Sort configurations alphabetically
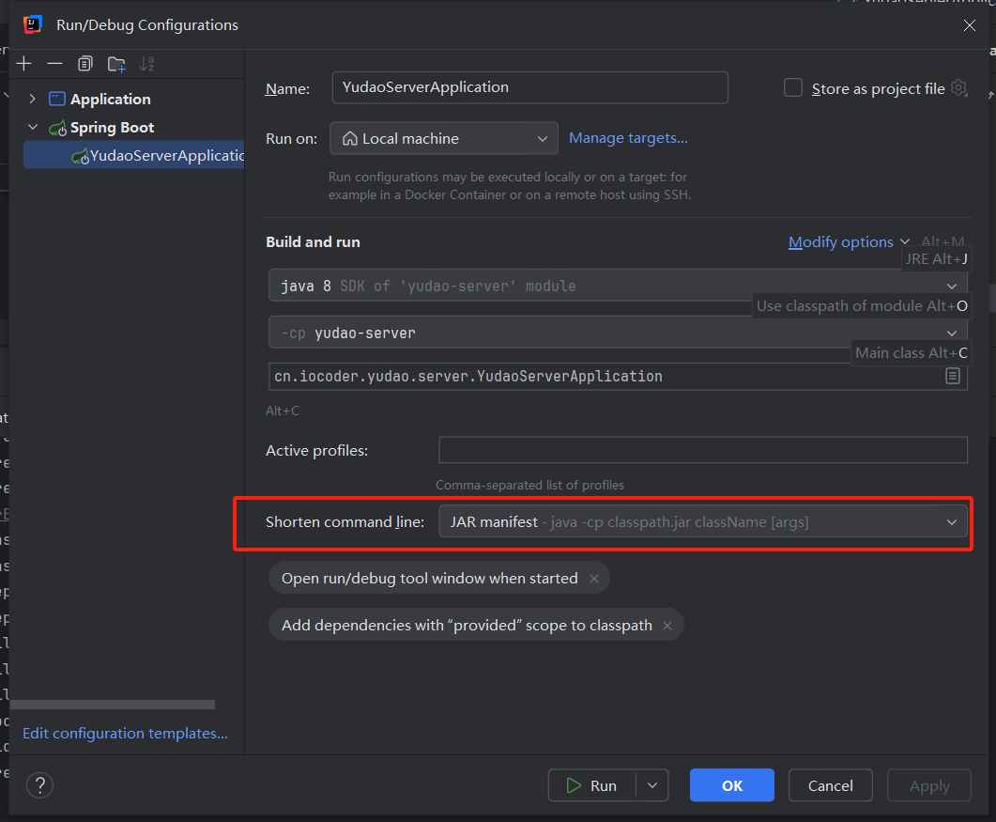 pos(146,64)
